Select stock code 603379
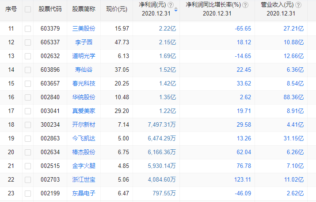The height and width of the screenshot is (202, 316). tap(50, 28)
